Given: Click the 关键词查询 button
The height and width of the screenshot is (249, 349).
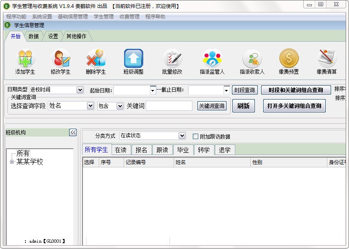Looking at the screenshot, I should 212,106.
